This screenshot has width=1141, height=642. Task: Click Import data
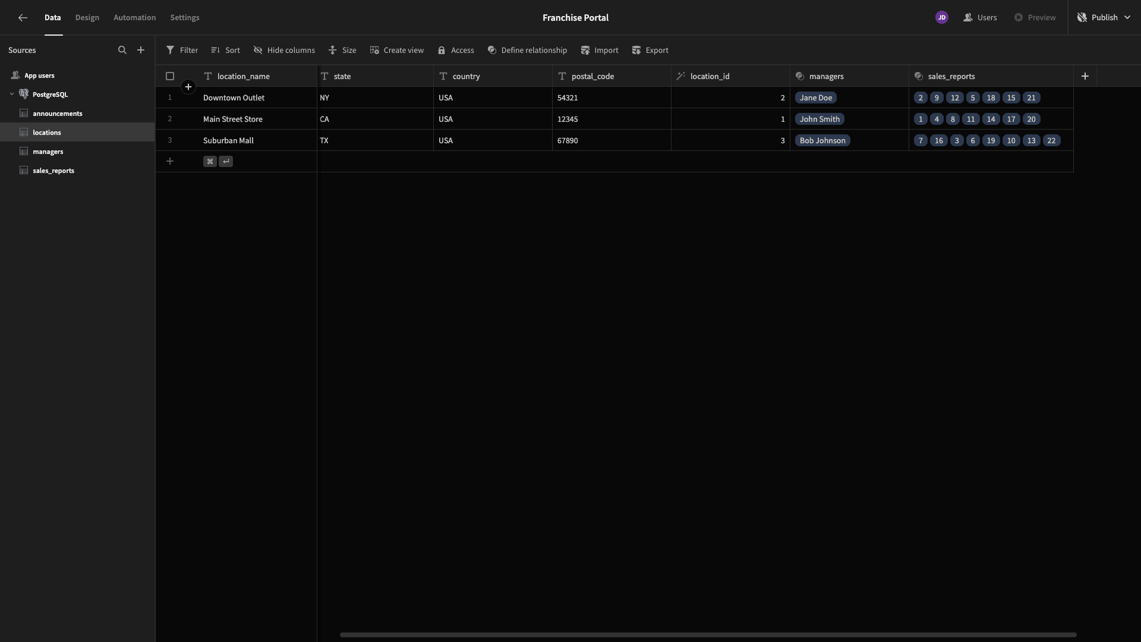(600, 51)
